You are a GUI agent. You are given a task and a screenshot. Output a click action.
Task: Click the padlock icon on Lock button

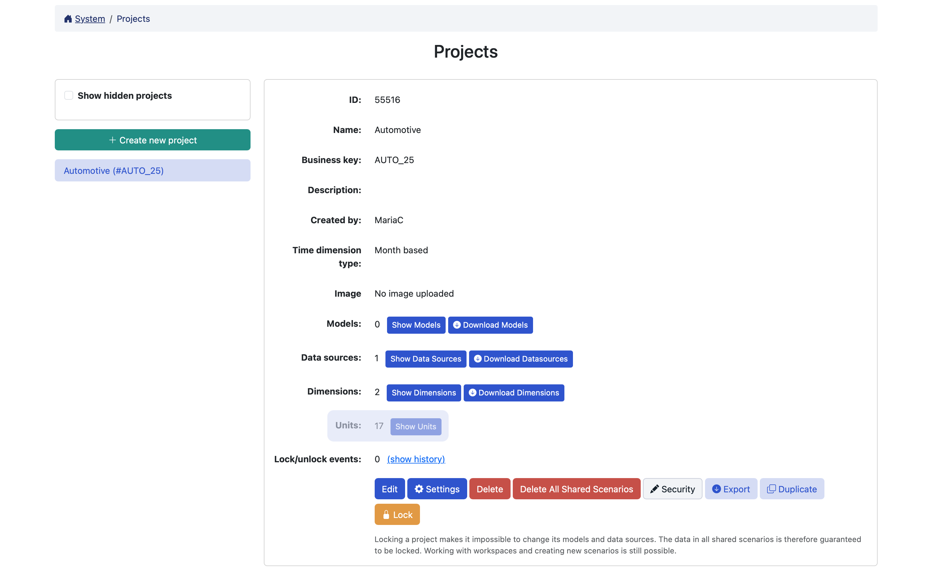click(x=386, y=515)
